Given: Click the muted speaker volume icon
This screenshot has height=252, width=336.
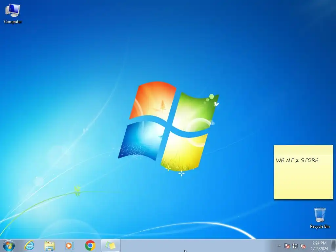Looking at the screenshot, I should click(x=303, y=246).
